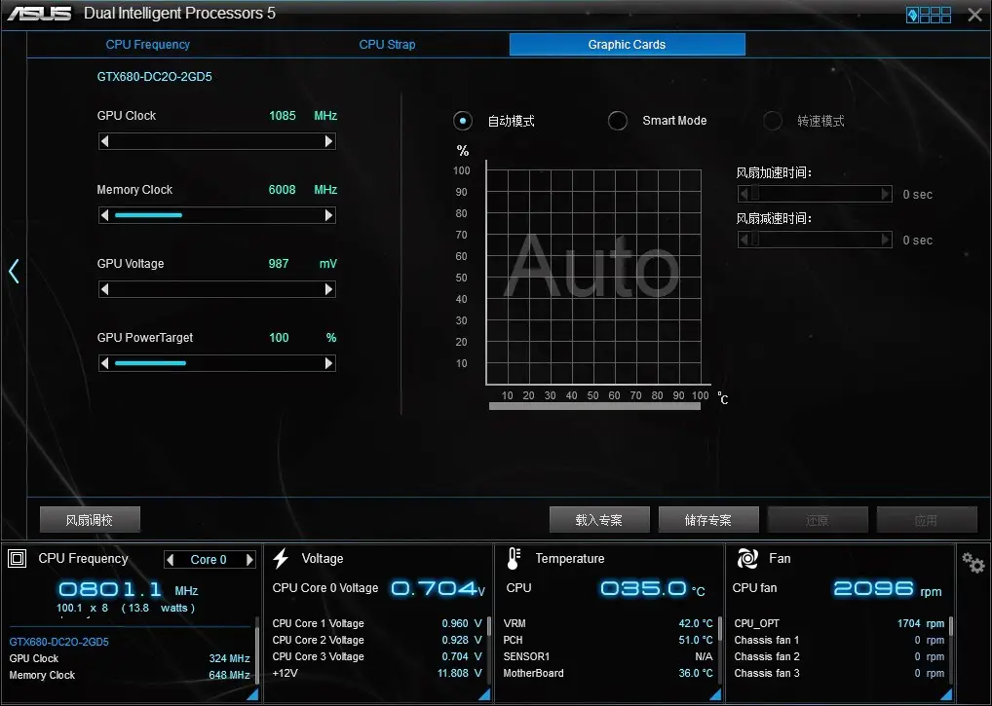The image size is (992, 706).
Task: Expand the Voltage panel corner arrow
Action: (x=484, y=694)
